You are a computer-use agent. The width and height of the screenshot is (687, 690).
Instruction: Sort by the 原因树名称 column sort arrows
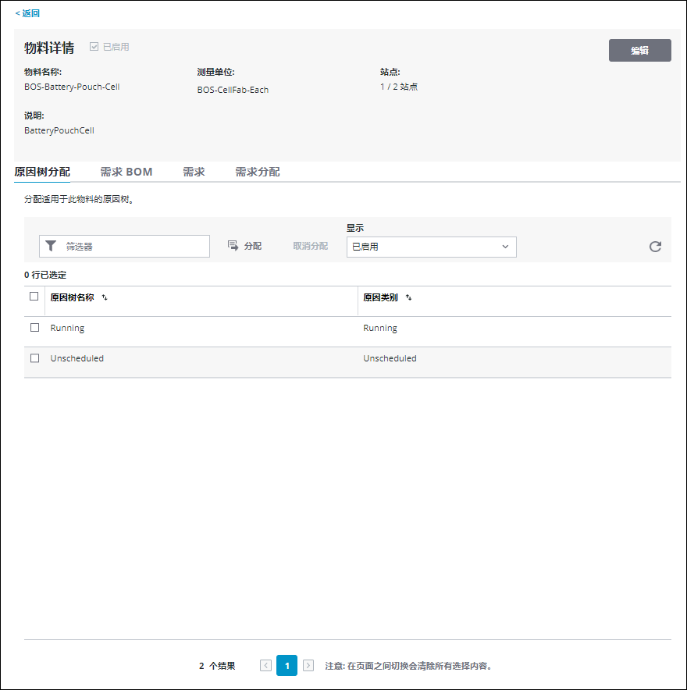[x=105, y=297]
